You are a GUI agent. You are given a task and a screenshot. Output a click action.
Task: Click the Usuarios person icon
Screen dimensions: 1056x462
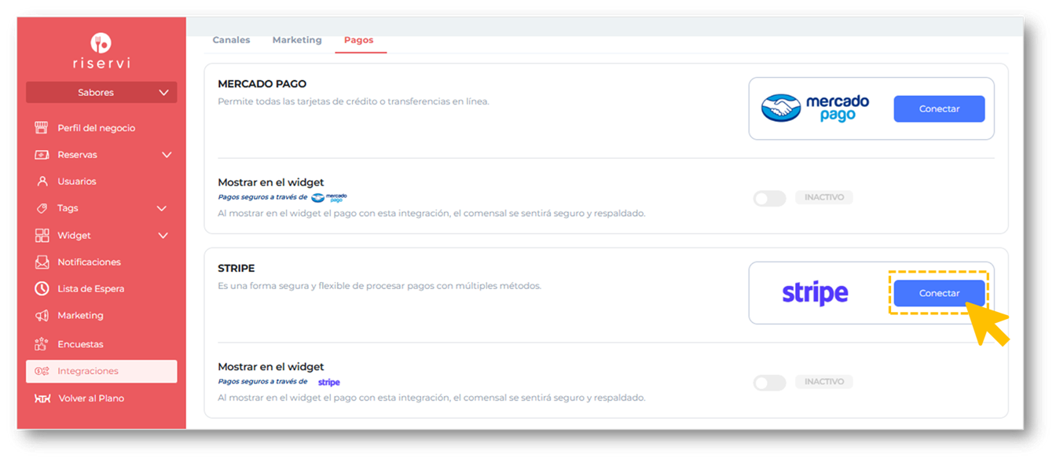(x=42, y=181)
